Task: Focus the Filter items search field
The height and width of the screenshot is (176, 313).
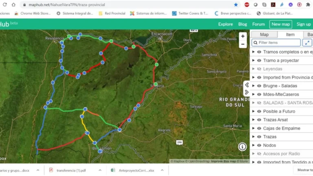Action: 276,43
